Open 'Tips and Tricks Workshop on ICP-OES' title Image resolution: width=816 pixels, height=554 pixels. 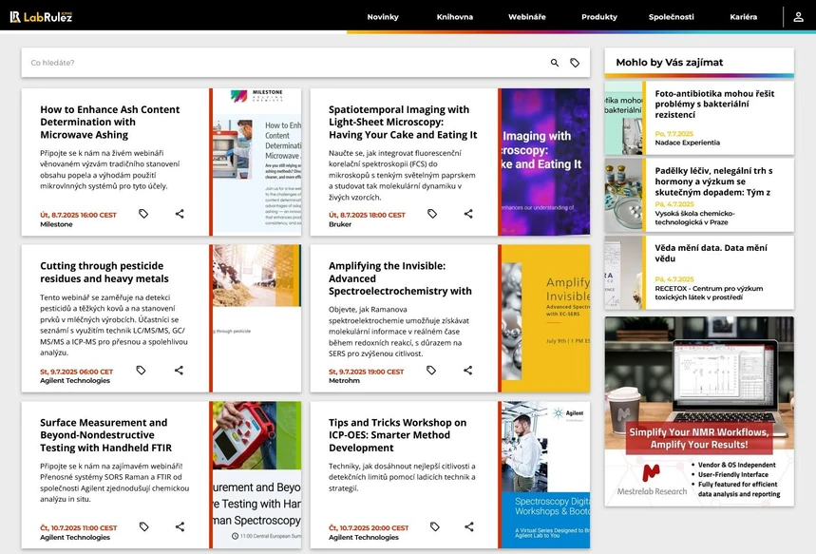click(398, 435)
